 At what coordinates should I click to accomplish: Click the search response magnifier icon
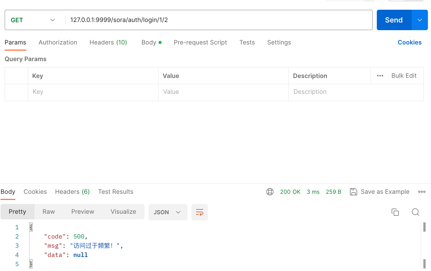pyautogui.click(x=415, y=212)
